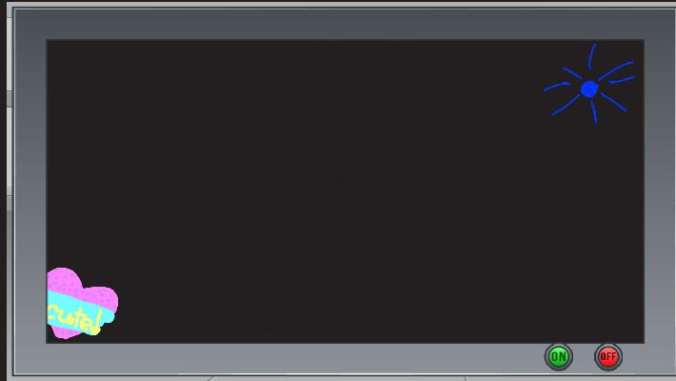
Task: Click the sun's lower-right ray
Action: pyautogui.click(x=614, y=102)
